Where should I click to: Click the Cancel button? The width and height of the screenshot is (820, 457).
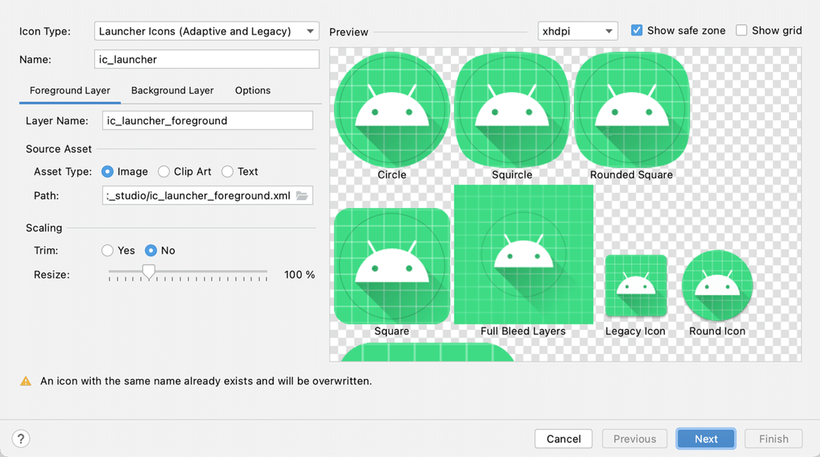coord(564,439)
